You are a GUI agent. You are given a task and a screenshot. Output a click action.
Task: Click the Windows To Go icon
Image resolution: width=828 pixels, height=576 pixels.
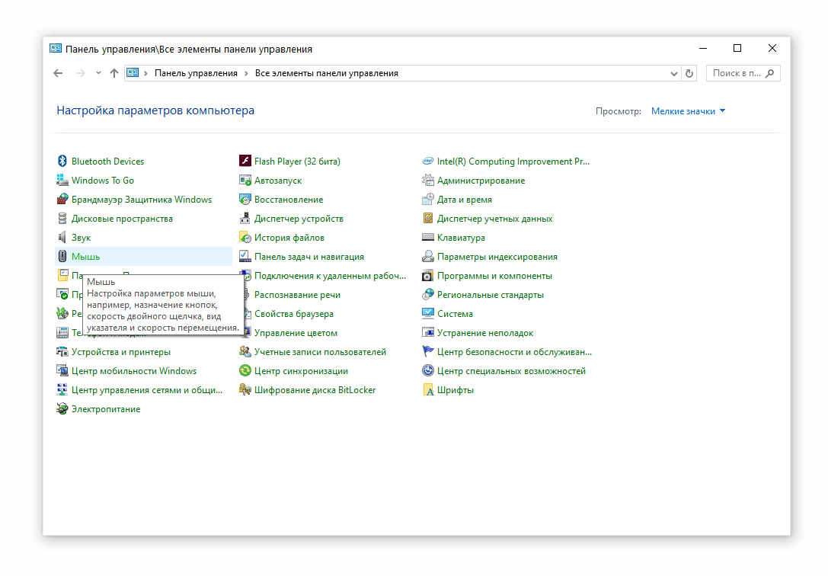[62, 180]
